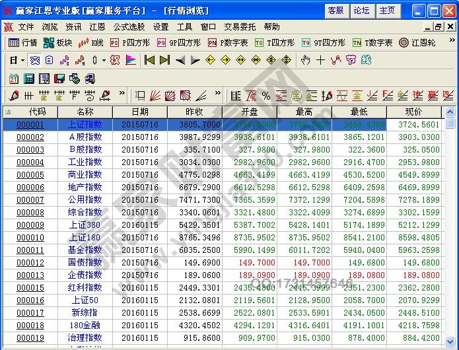Image resolution: width=459 pixels, height=350 pixels.
Task: Open the 日 period dropdown arrow
Action: tap(22, 60)
